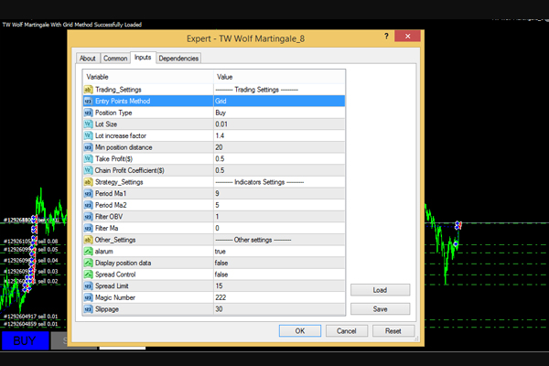Click the icon beside Position Type
The width and height of the screenshot is (549, 366).
coord(88,113)
